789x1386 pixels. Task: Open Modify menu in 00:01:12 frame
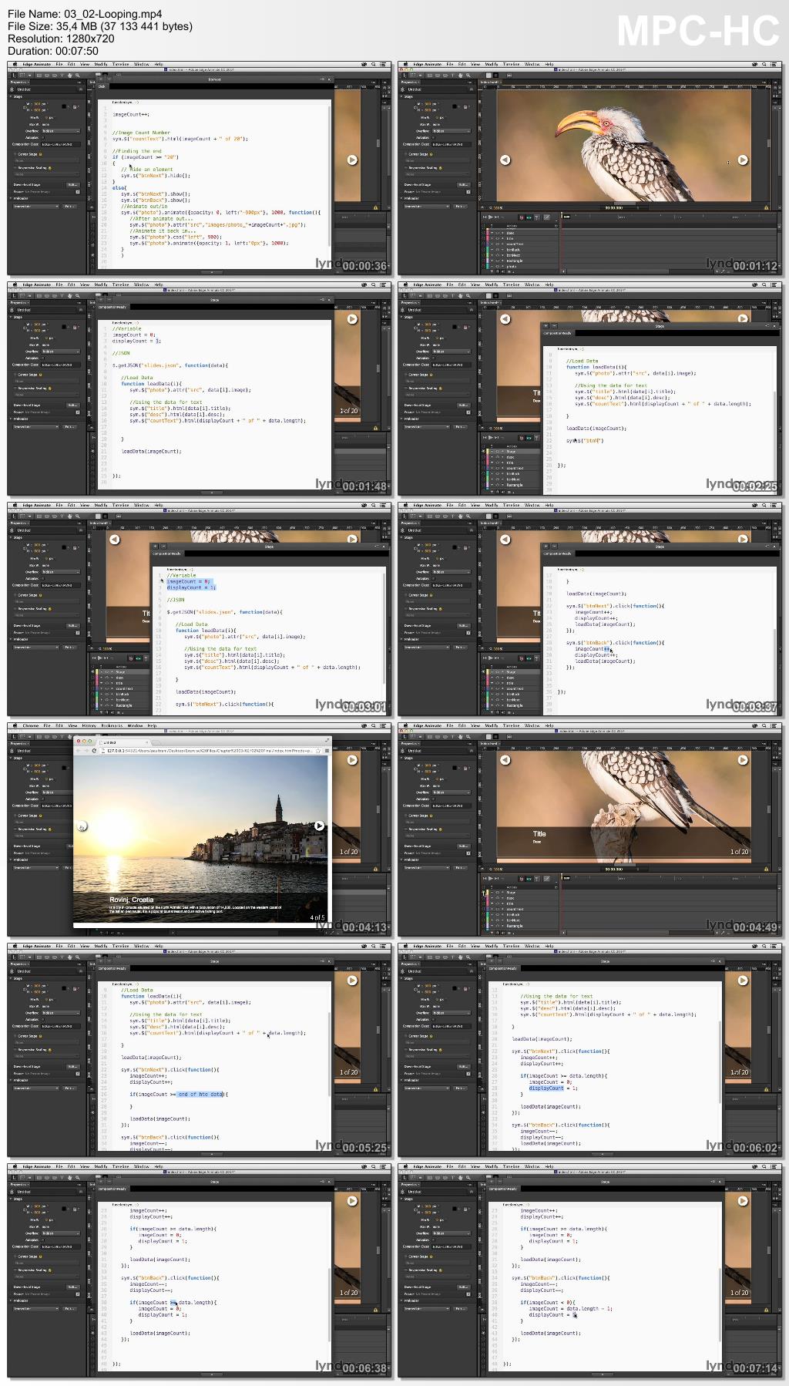click(492, 65)
